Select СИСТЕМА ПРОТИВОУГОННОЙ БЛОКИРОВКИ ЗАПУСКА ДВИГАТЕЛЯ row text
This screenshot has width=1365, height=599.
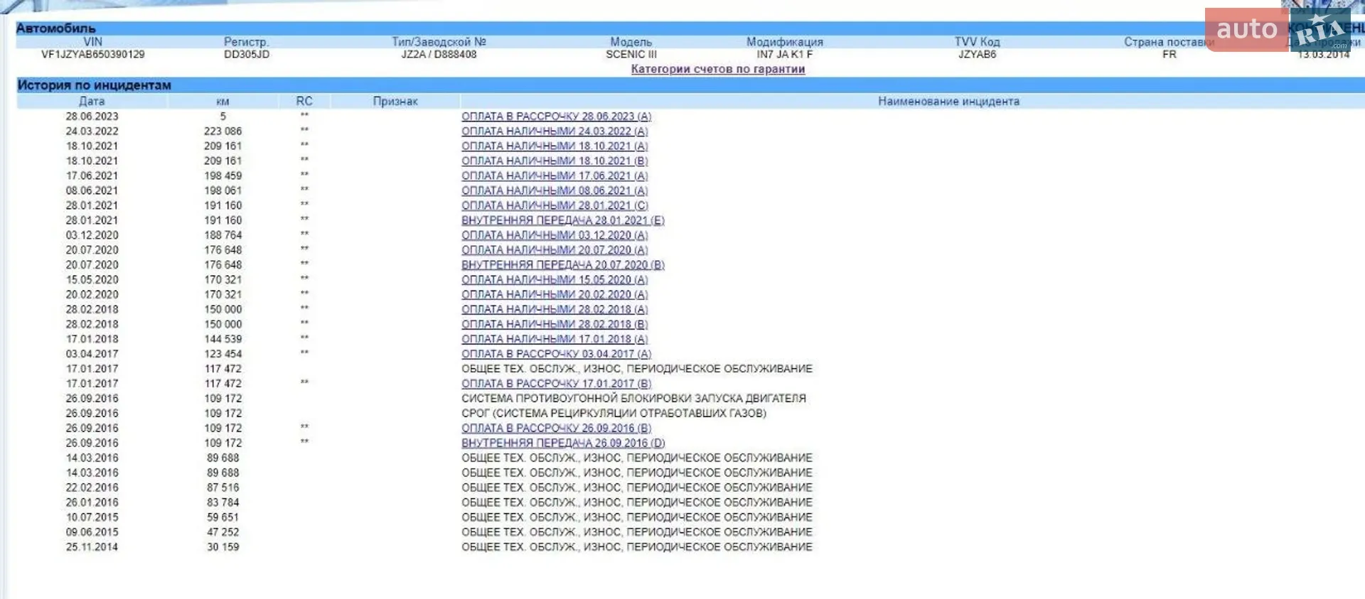pos(633,399)
